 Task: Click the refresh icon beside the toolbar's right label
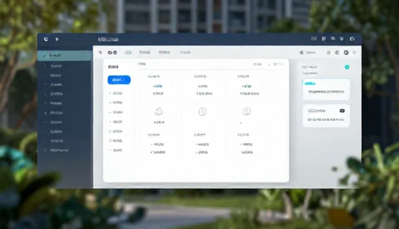tap(302, 52)
